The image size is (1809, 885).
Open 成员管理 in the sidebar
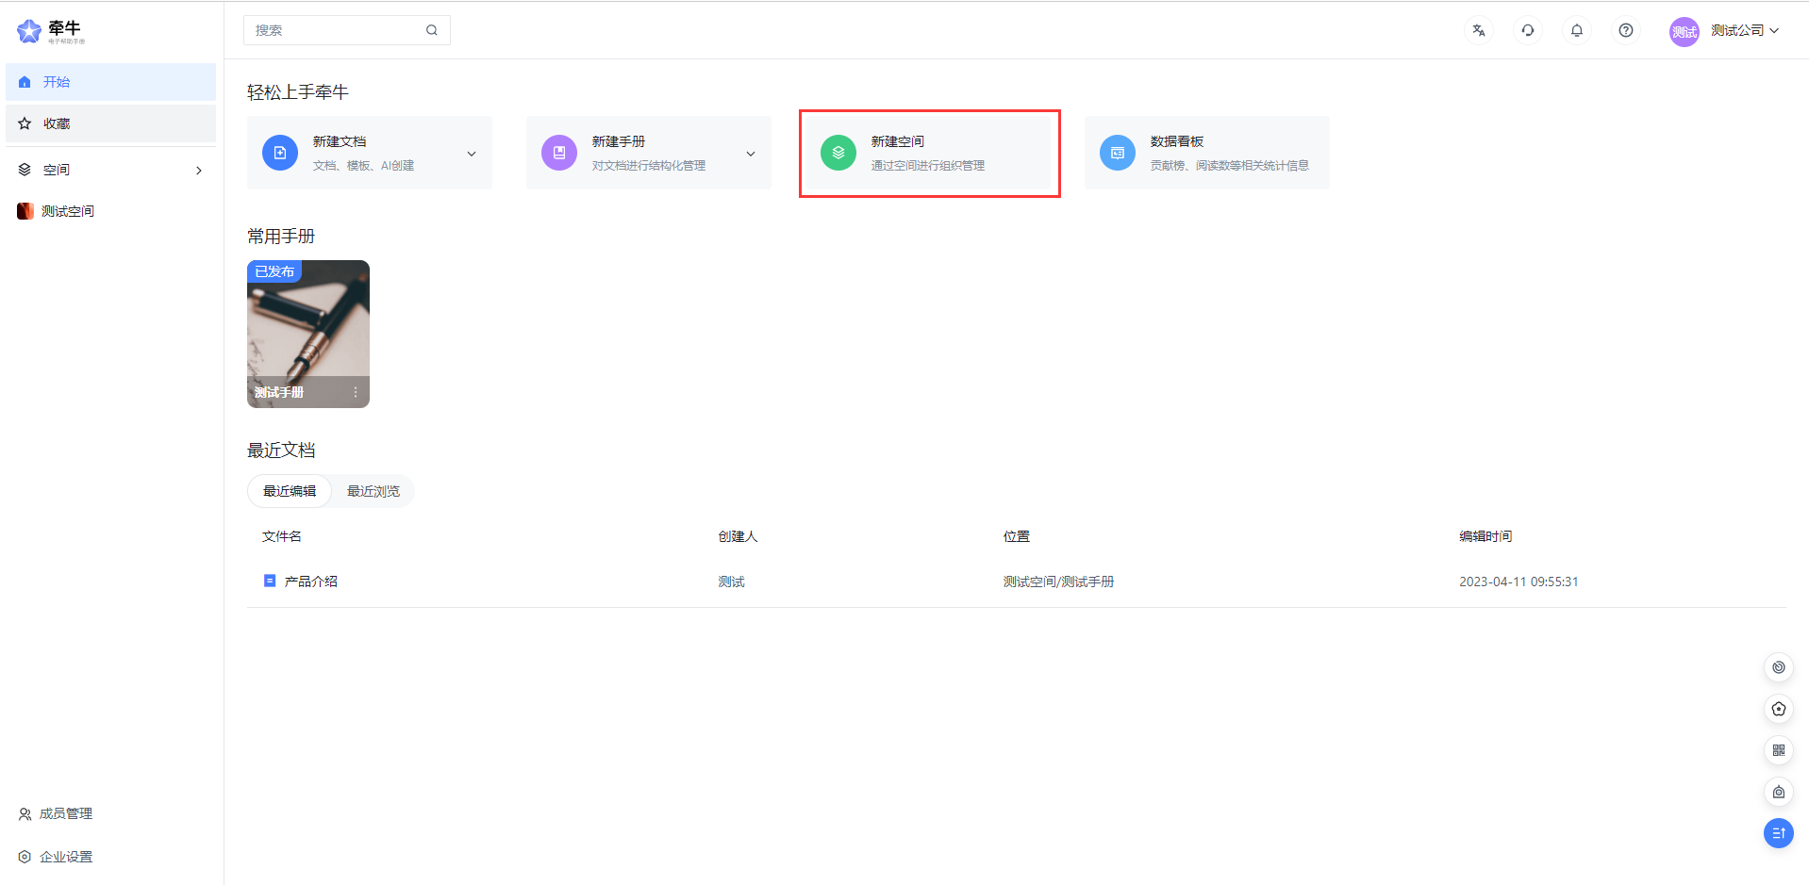pyautogui.click(x=65, y=813)
